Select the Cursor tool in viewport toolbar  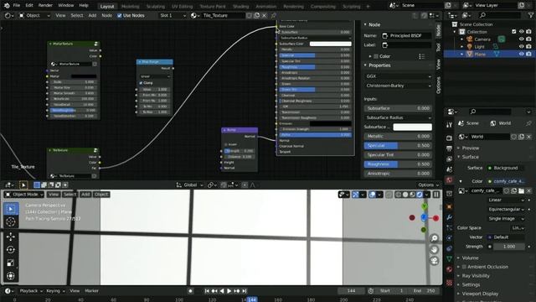[x=11, y=222]
